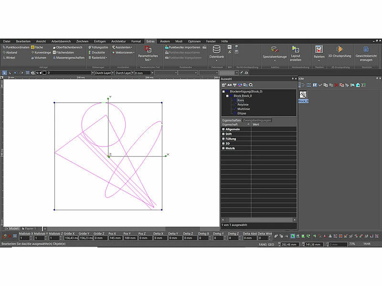Screen dimensions: 382x286
Task: Toggle FANG snap mode in status bar
Action: [263, 244]
